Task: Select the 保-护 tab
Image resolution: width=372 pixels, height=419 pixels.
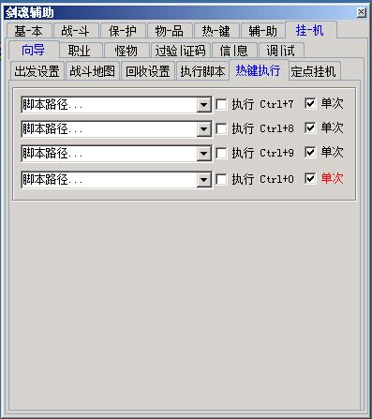Action: tap(123, 31)
